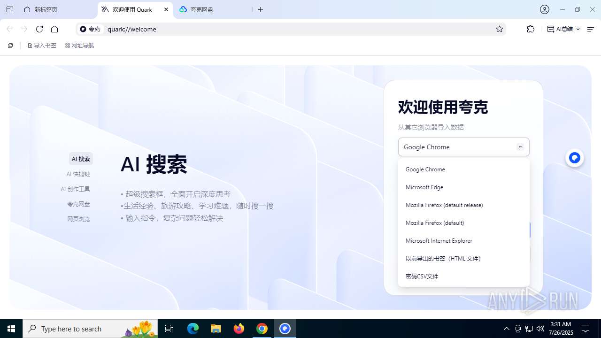
Task: Click the copy icon in bookmarks bar
Action: tap(10, 46)
